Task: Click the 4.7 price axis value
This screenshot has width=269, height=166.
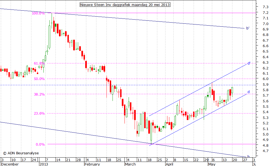Action: 265,151
